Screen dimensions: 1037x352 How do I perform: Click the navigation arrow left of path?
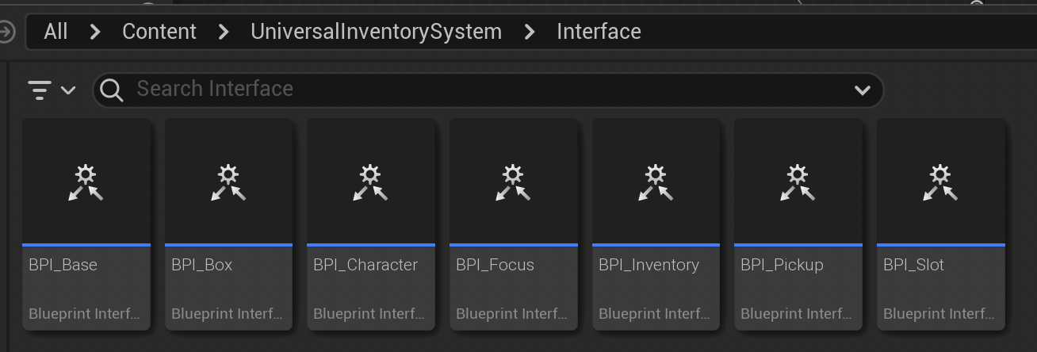pyautogui.click(x=6, y=32)
